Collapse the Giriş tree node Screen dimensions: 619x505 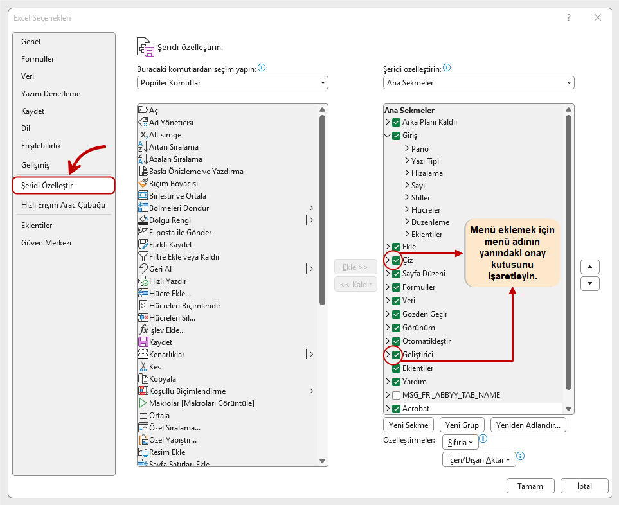tap(387, 136)
